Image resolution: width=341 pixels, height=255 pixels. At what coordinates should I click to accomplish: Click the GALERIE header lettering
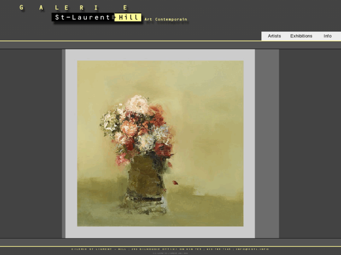tap(73, 8)
